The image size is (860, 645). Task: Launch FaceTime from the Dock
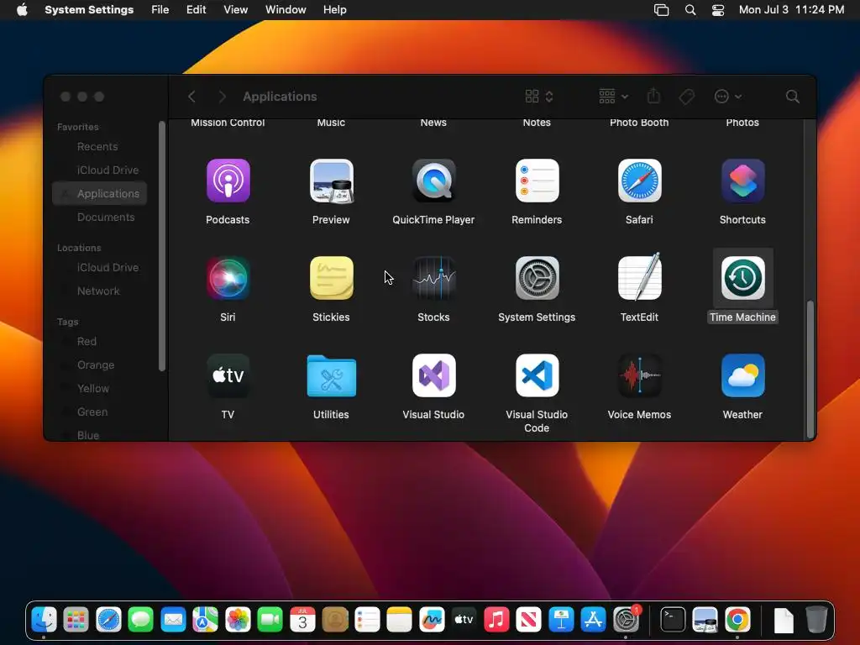(270, 620)
